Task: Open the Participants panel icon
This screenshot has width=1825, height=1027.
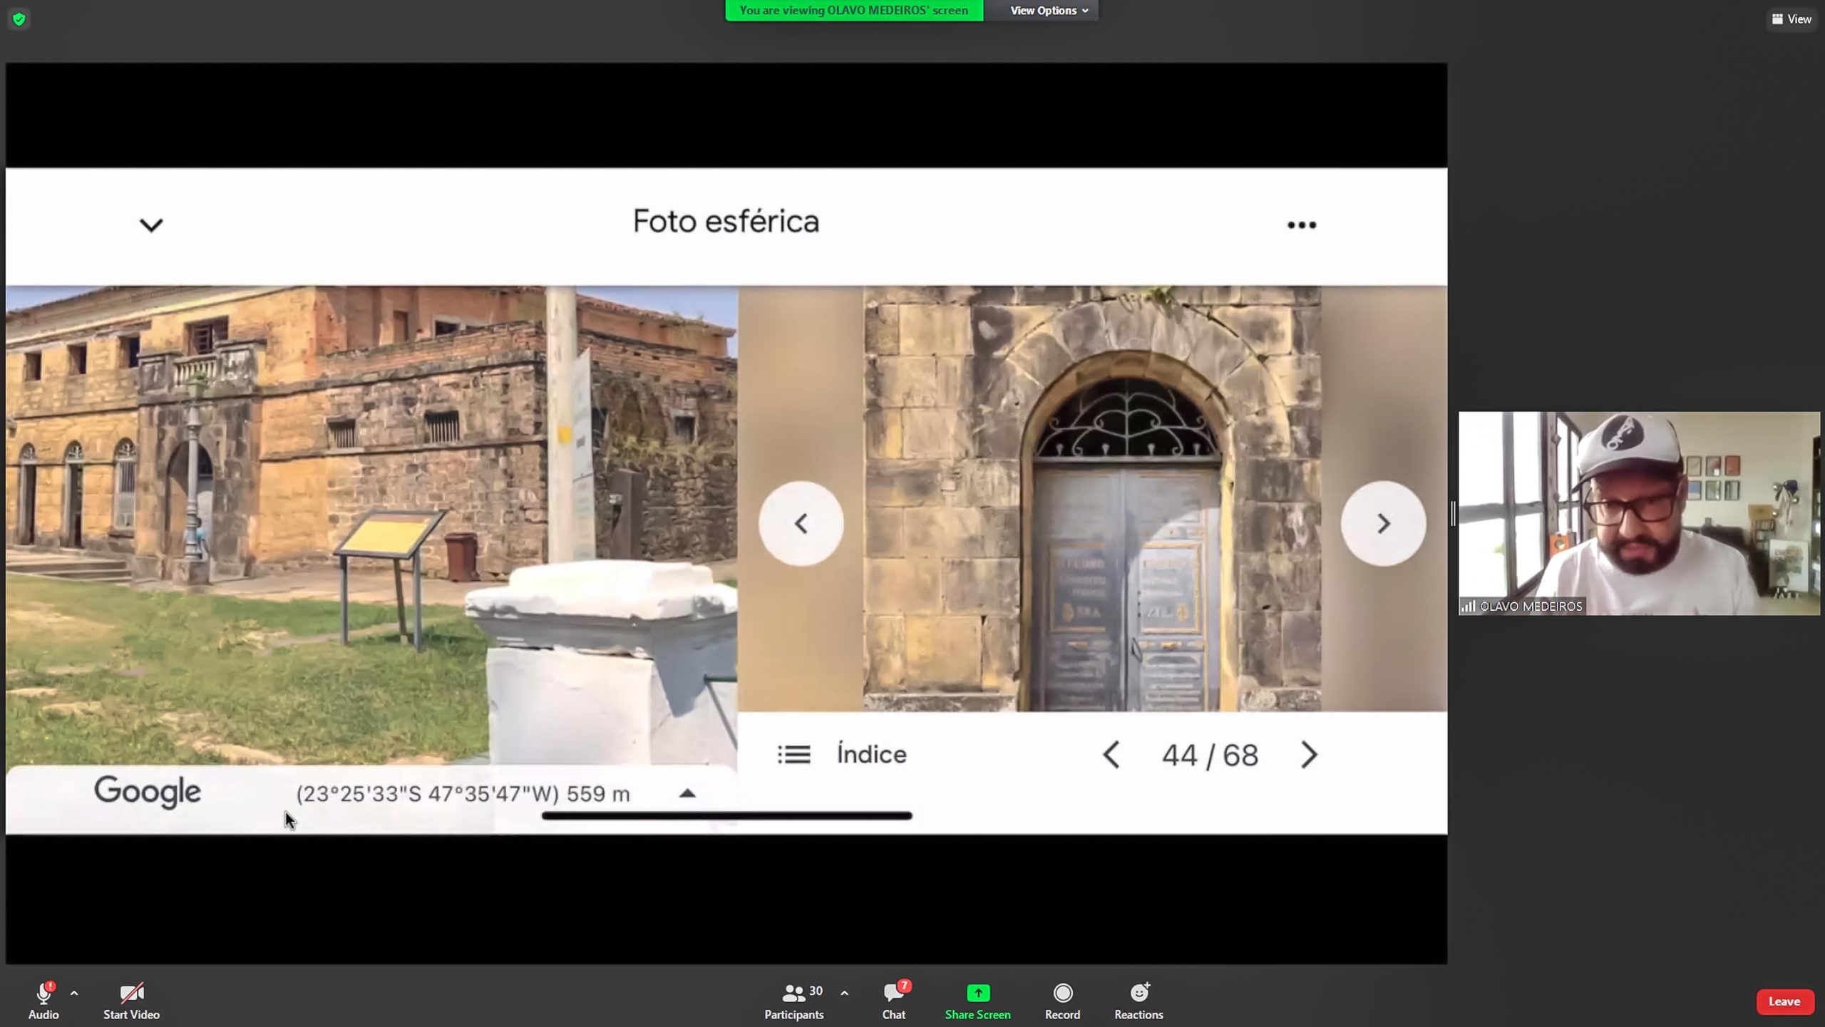Action: pos(793,993)
